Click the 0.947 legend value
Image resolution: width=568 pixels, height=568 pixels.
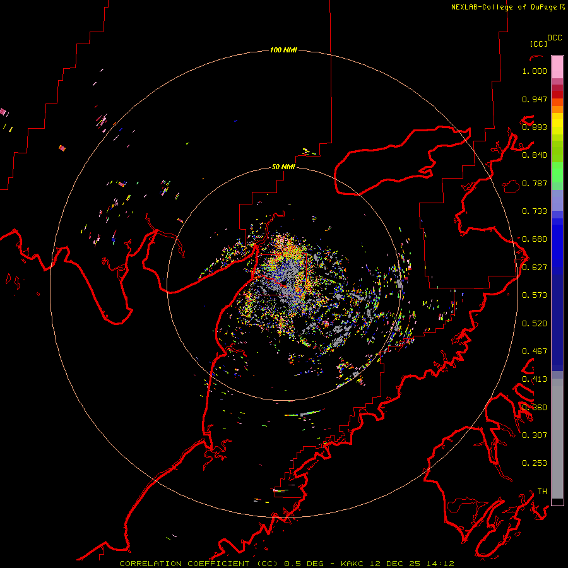535,99
